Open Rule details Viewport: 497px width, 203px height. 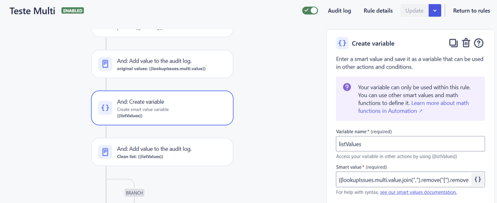[378, 11]
